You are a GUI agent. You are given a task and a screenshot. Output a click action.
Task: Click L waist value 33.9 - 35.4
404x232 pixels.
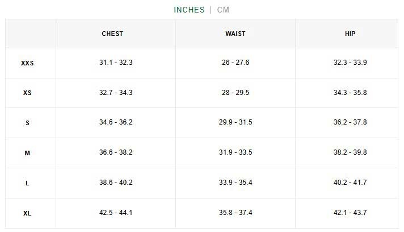[237, 183]
